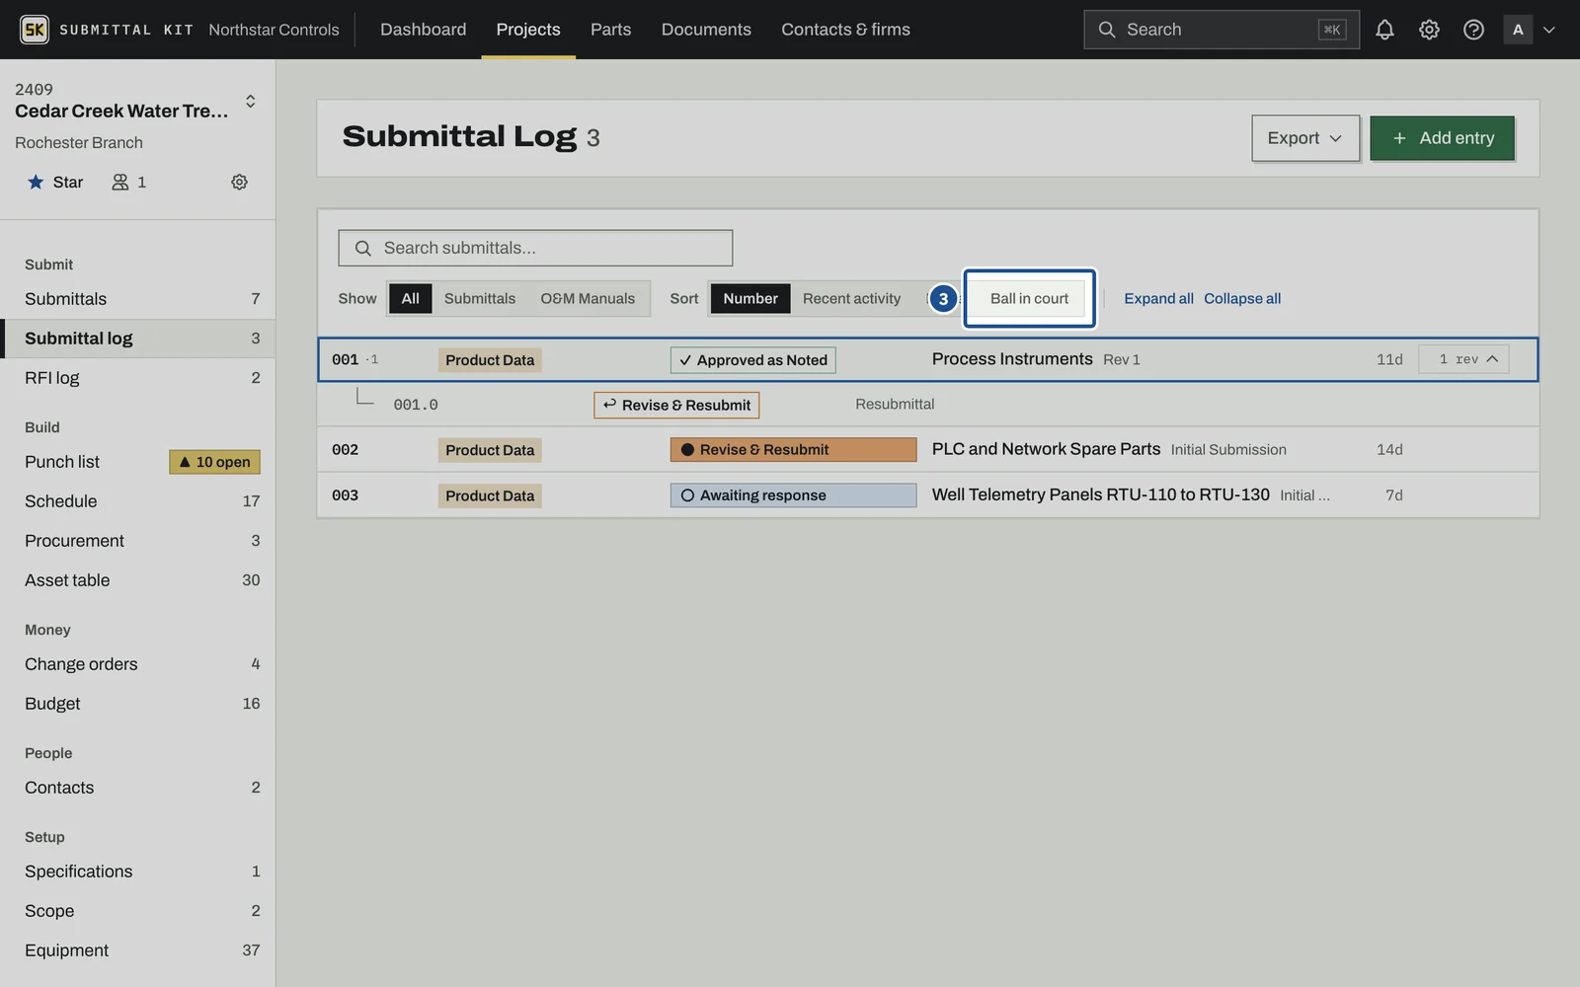Open global settings gear in top bar
This screenshot has width=1580, height=987.
[x=1429, y=30]
